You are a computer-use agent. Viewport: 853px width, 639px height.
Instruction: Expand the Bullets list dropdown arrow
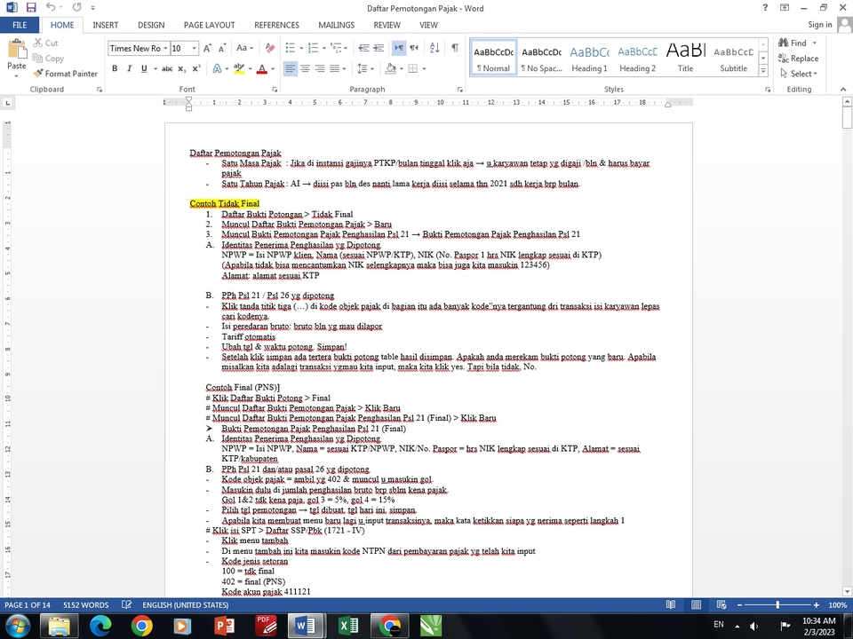(x=301, y=48)
